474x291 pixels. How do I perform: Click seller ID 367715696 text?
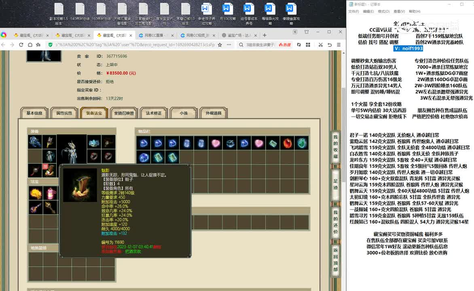click(116, 56)
